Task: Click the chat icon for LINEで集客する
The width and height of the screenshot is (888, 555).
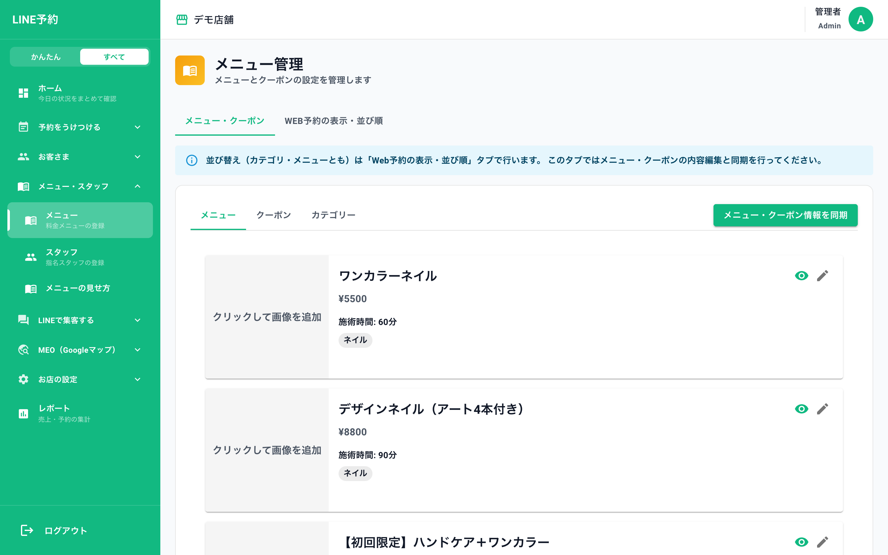Action: pos(23,320)
